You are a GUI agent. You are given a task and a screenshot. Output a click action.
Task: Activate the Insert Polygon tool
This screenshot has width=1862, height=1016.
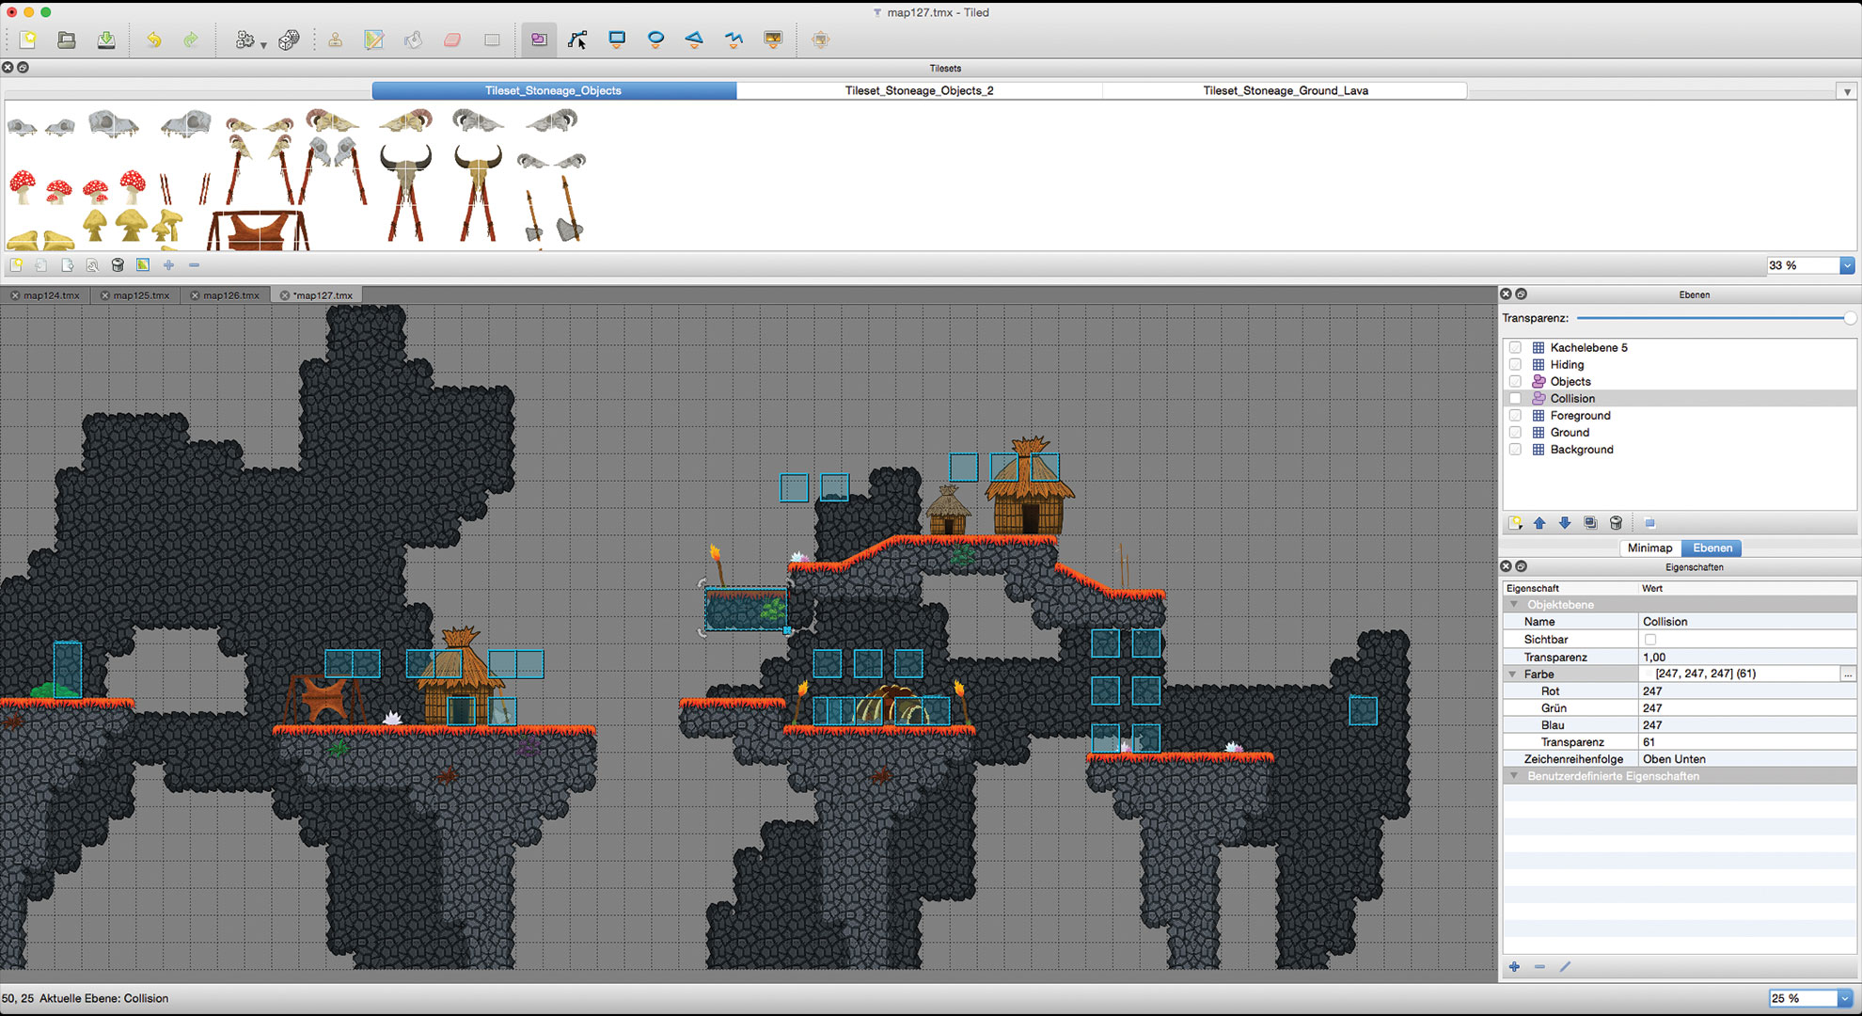click(695, 40)
